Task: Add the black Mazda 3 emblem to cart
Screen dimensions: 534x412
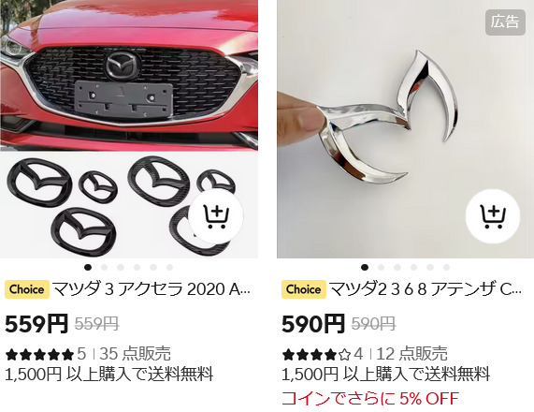Action: coord(216,216)
